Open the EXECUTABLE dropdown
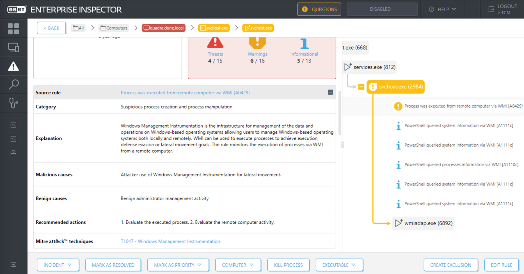 tap(339, 265)
